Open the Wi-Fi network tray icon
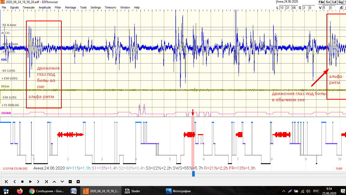The width and height of the screenshot is (346, 195). [x=302, y=191]
